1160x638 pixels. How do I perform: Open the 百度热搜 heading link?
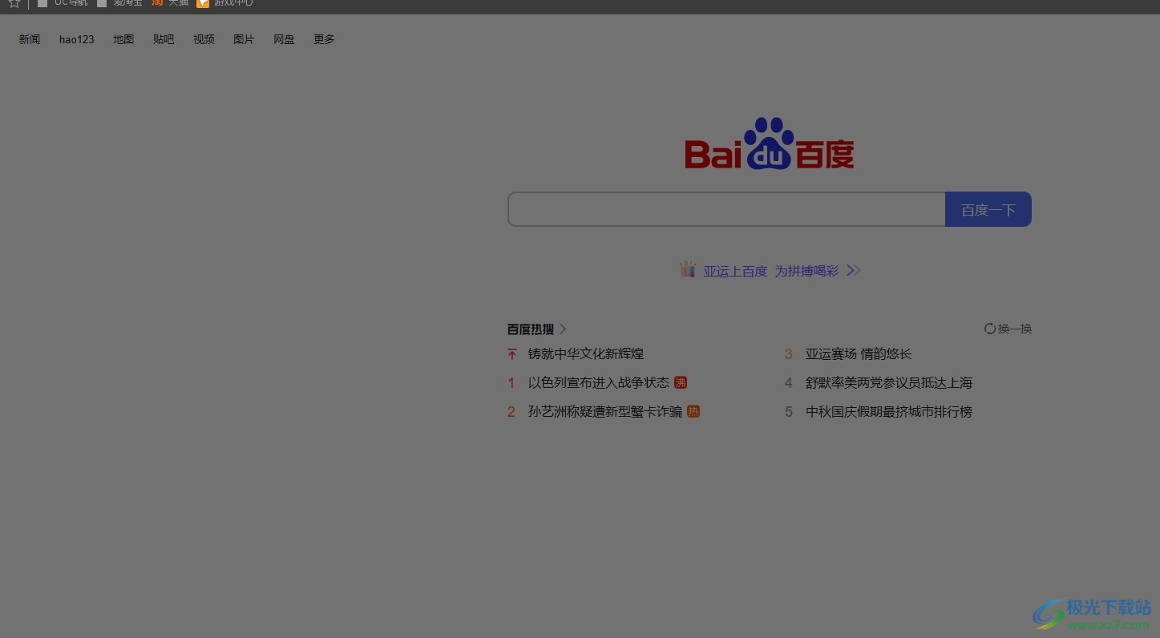(x=531, y=329)
